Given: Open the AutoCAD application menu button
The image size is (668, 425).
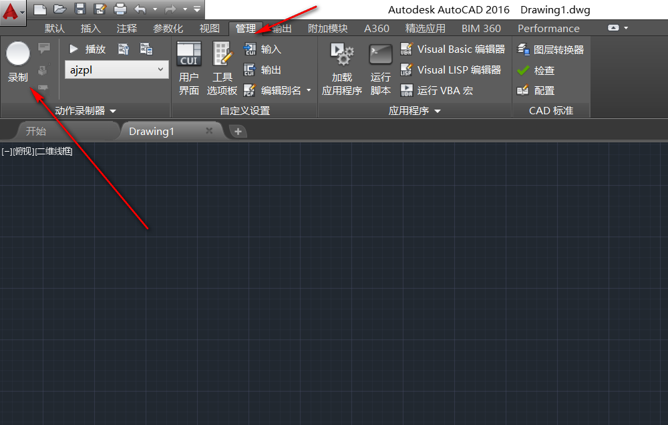Looking at the screenshot, I should [x=13, y=12].
